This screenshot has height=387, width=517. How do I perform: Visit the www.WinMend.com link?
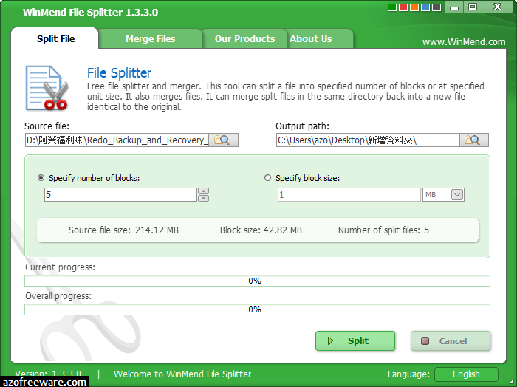[464, 42]
